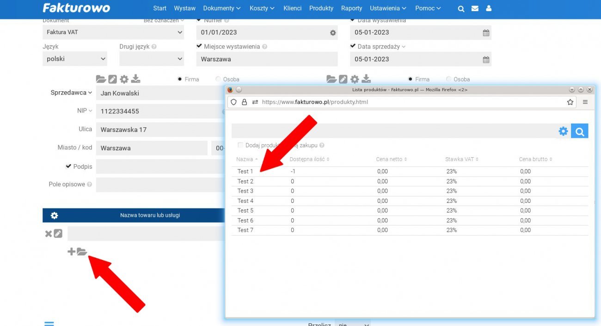Toggle Miejsce wystawienia checkbox
The width and height of the screenshot is (601, 326).
(199, 46)
